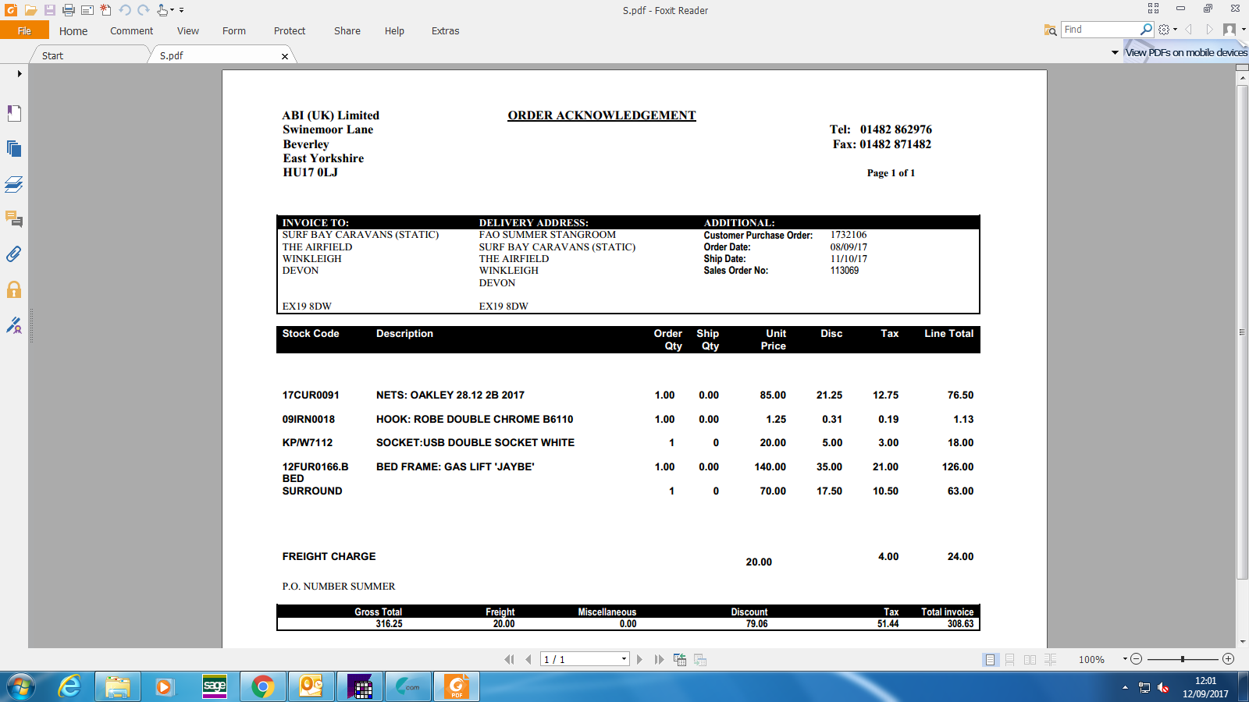Open the Comment ribbon tab
Image resolution: width=1249 pixels, height=702 pixels.
point(131,31)
